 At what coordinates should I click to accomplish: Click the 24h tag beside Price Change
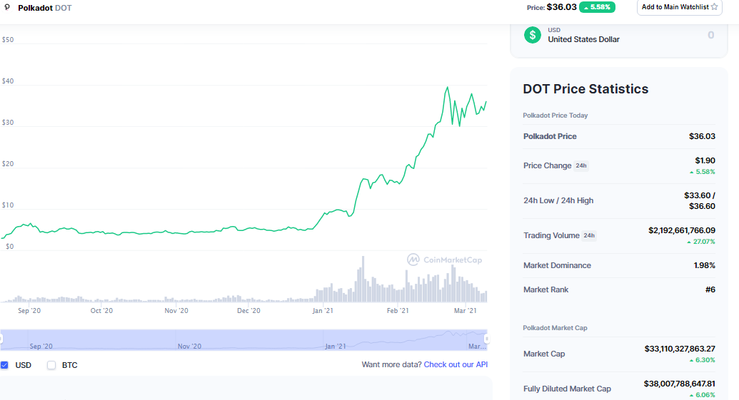[581, 165]
